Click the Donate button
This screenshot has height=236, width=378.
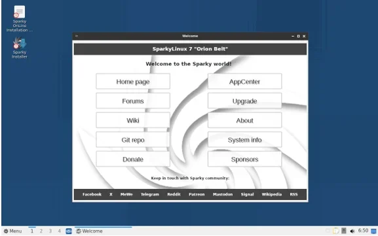pyautogui.click(x=133, y=159)
